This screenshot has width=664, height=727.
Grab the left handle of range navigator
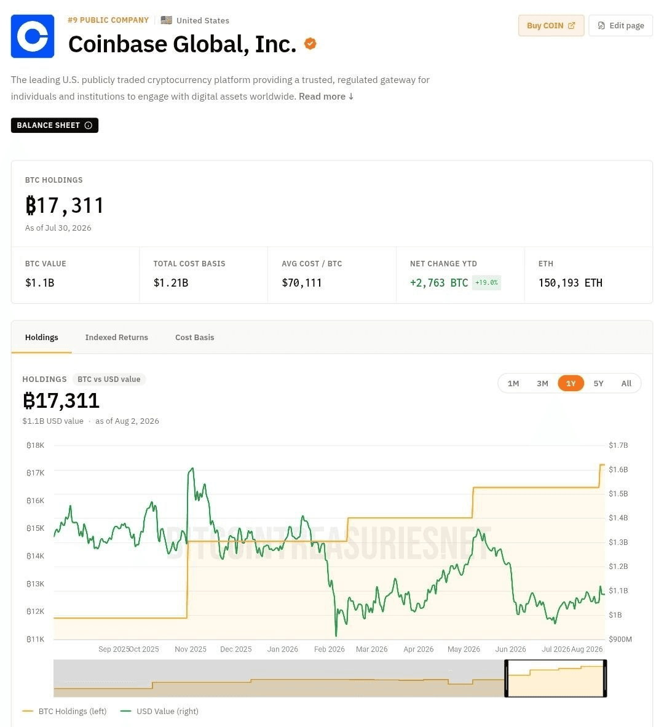click(x=507, y=678)
